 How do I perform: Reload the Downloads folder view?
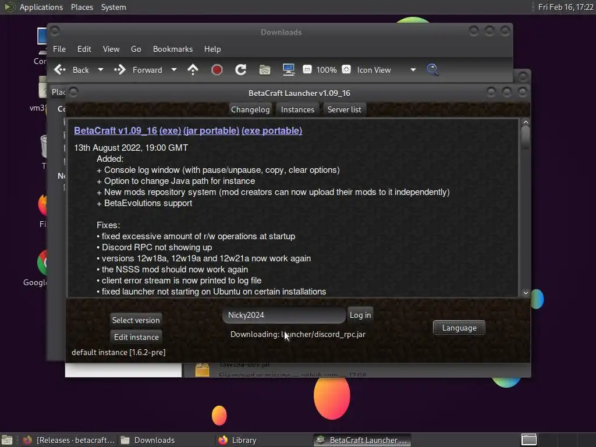pyautogui.click(x=240, y=70)
